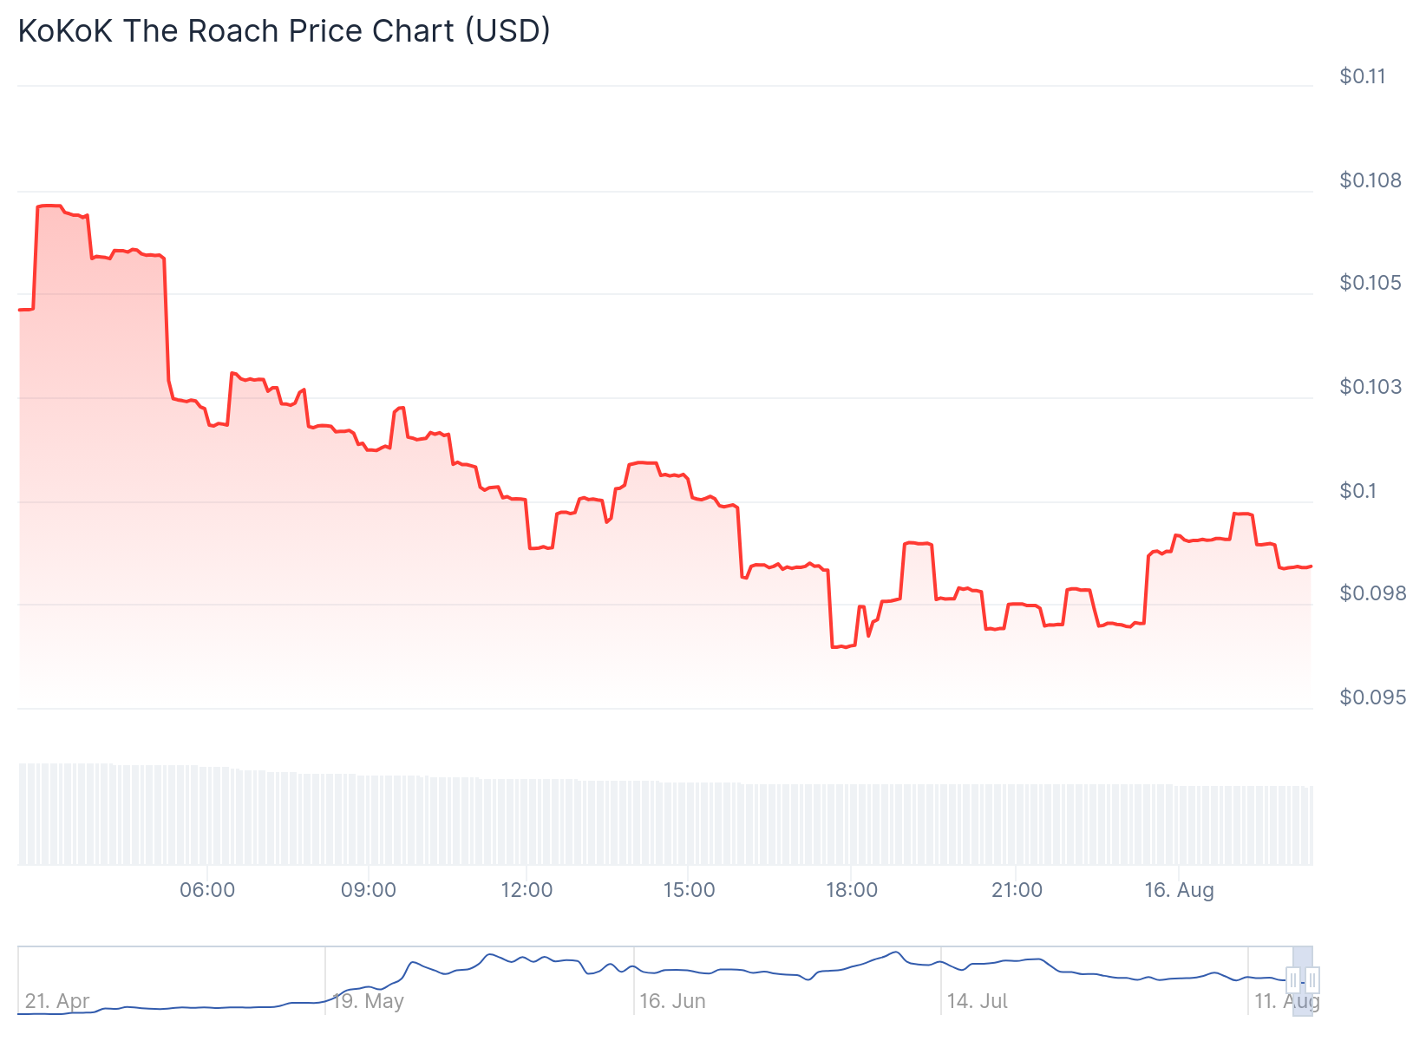Click the 21. Apr navigator date label
1426x1041 pixels.
tap(57, 1001)
